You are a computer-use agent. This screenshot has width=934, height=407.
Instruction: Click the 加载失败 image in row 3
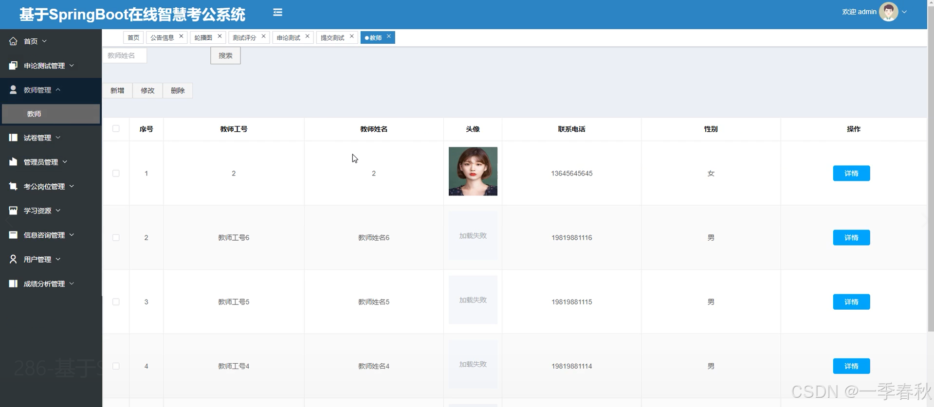(x=473, y=300)
